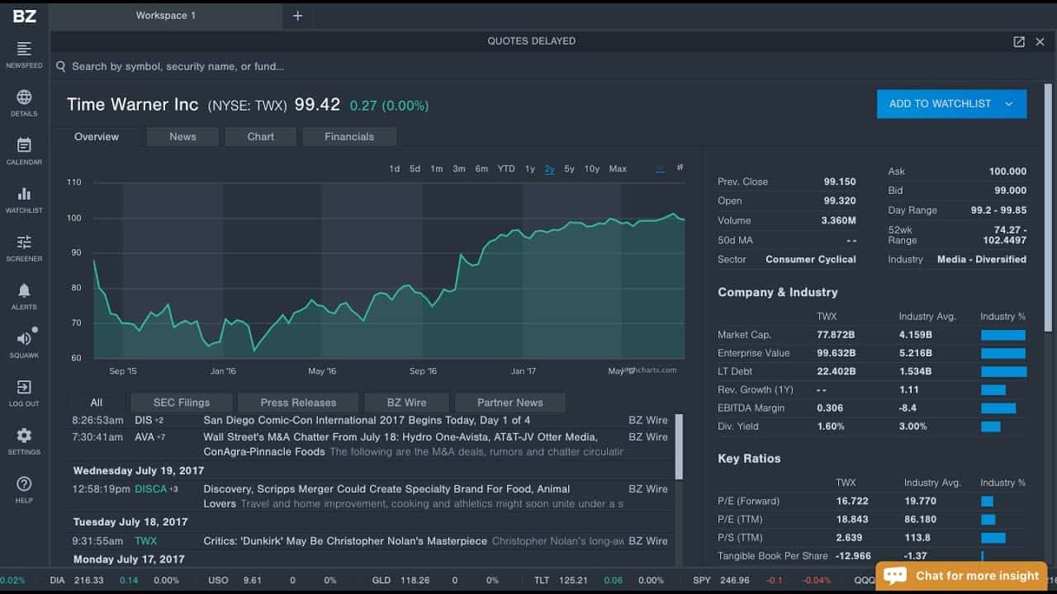Open the 'Dunkirk' Christopher Nolan headline

pos(345,541)
